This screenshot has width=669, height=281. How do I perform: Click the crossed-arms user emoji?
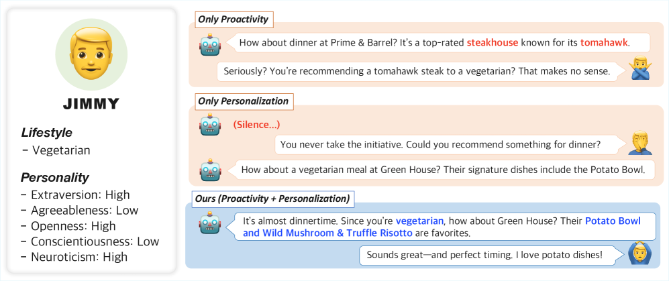click(x=639, y=70)
